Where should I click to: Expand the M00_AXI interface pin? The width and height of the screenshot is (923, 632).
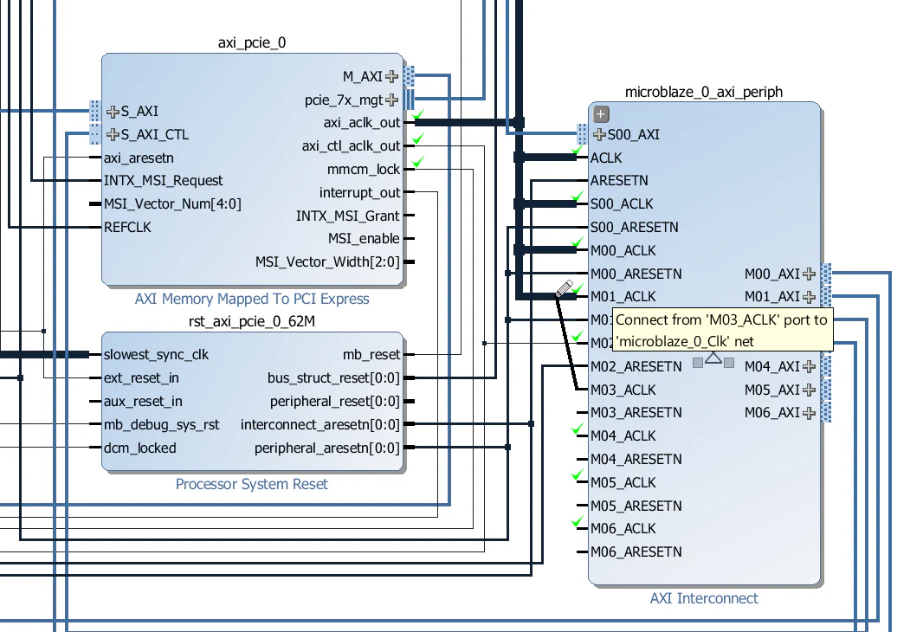coord(810,274)
